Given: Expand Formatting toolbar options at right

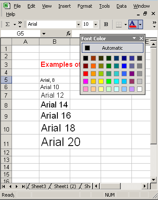Looking at the screenshot, I should [154, 24].
